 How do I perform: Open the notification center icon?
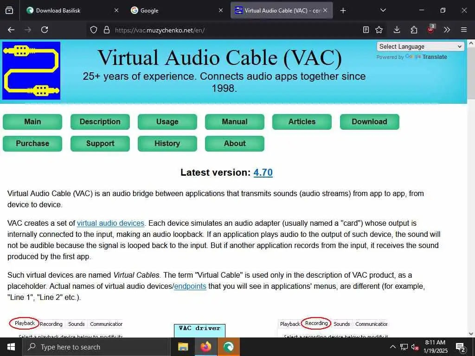coord(461,347)
